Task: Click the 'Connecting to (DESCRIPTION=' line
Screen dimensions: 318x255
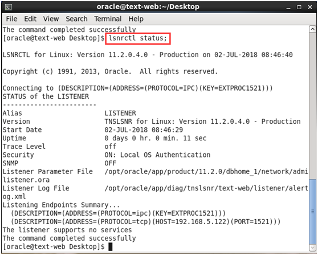Action: click(x=138, y=88)
